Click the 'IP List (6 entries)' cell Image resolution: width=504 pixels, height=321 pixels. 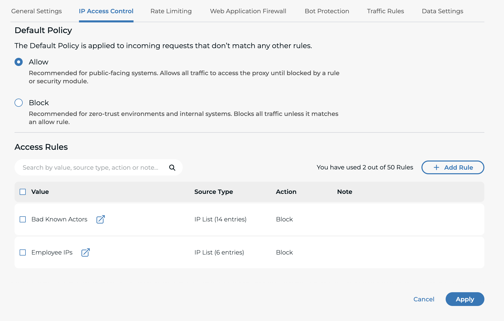(219, 252)
